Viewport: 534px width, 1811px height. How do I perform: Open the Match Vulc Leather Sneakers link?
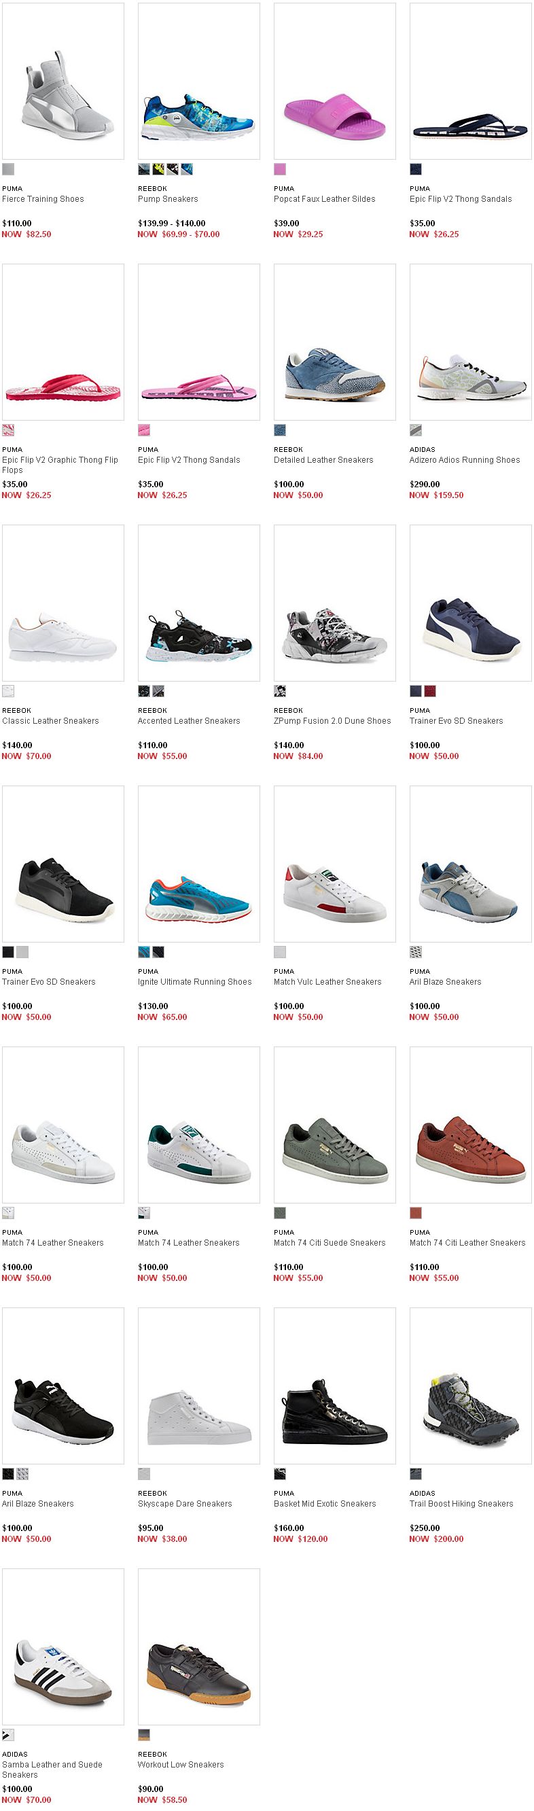(327, 981)
